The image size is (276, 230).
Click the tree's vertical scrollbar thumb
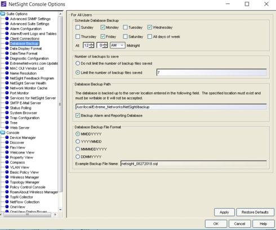[60, 104]
